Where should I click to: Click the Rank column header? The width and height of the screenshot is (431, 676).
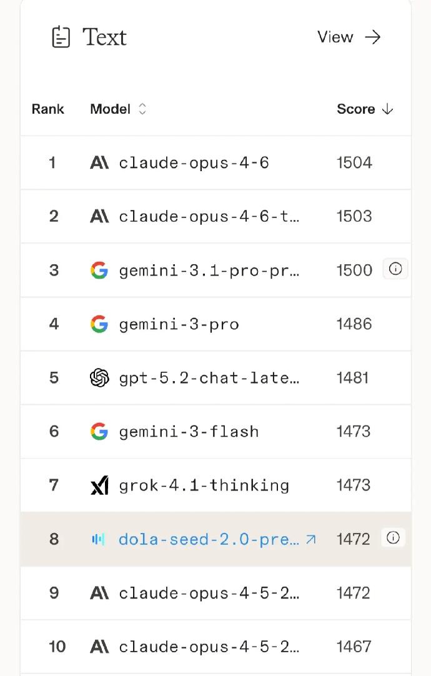click(x=48, y=109)
